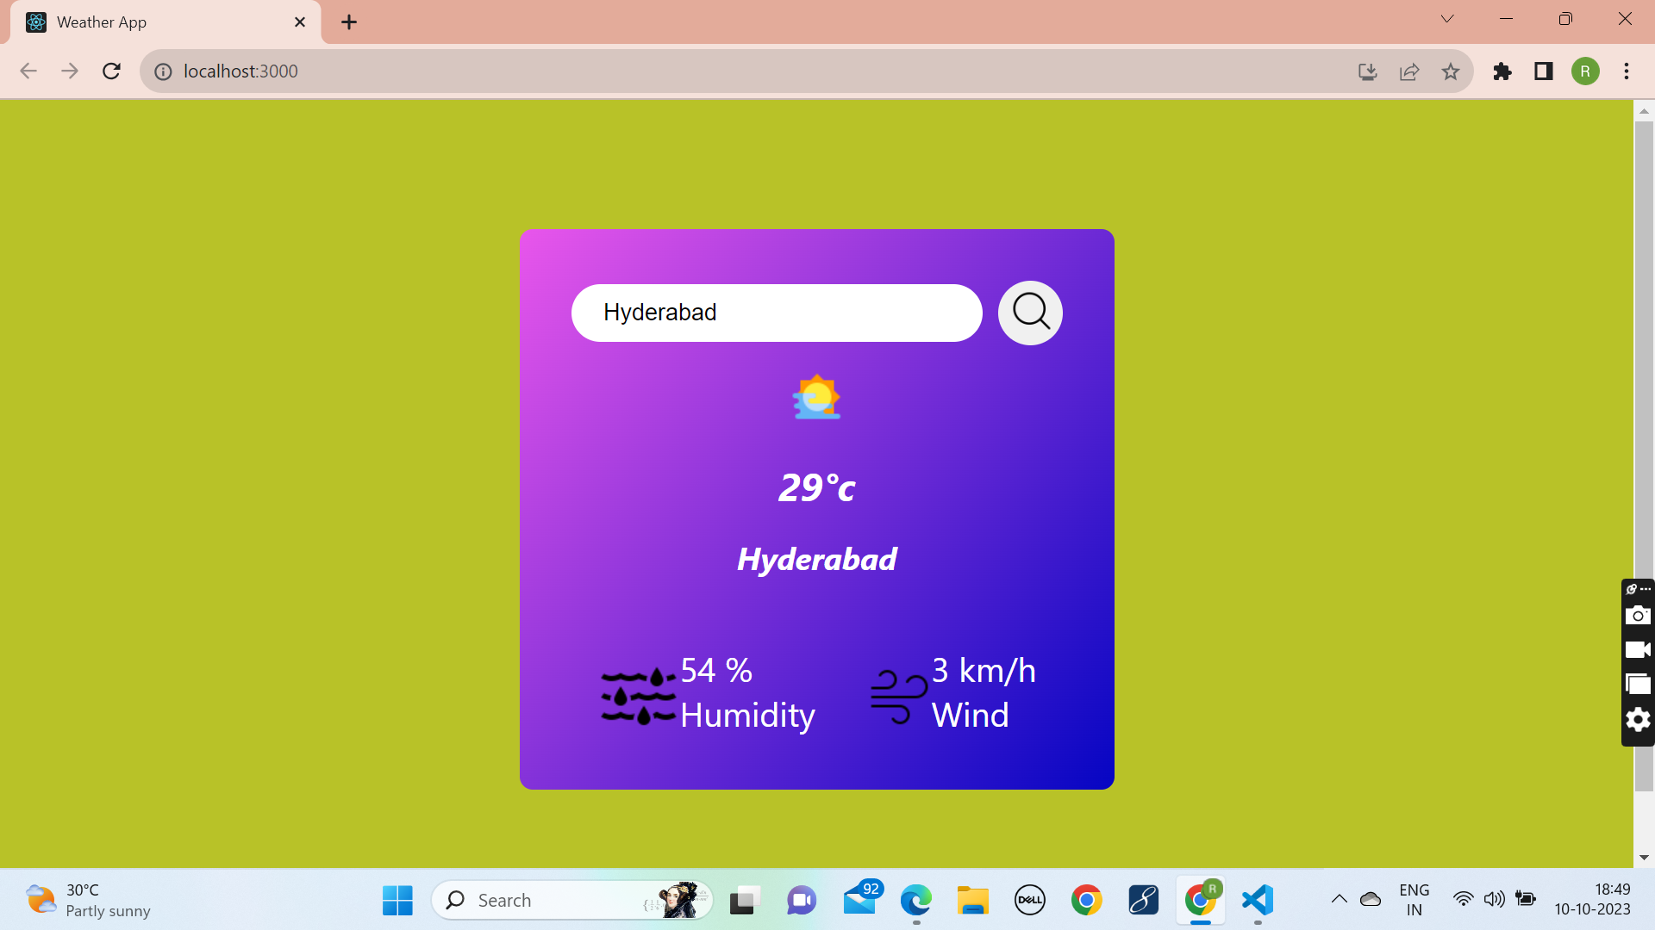The width and height of the screenshot is (1655, 930).
Task: Click the download icon in Chrome address bar
Action: coord(1367,71)
